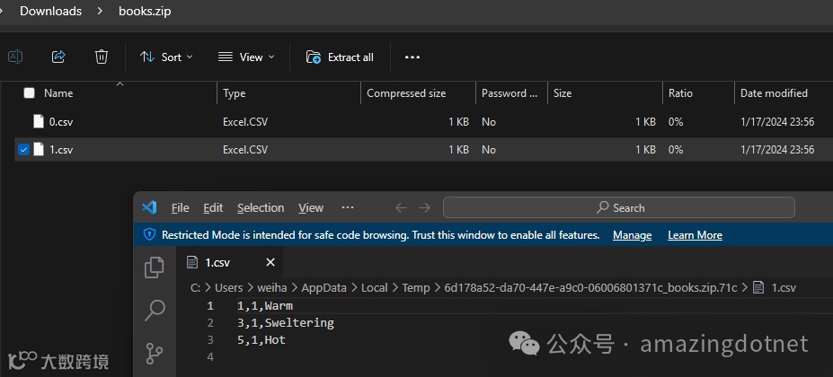Click the Rename icon in Explorer toolbar

15,57
